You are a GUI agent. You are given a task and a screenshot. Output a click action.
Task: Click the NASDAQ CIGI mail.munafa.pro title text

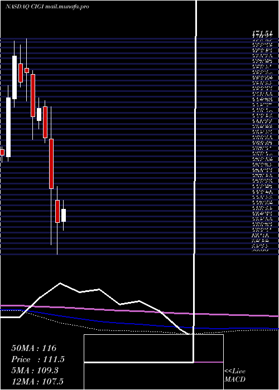click(x=47, y=7)
